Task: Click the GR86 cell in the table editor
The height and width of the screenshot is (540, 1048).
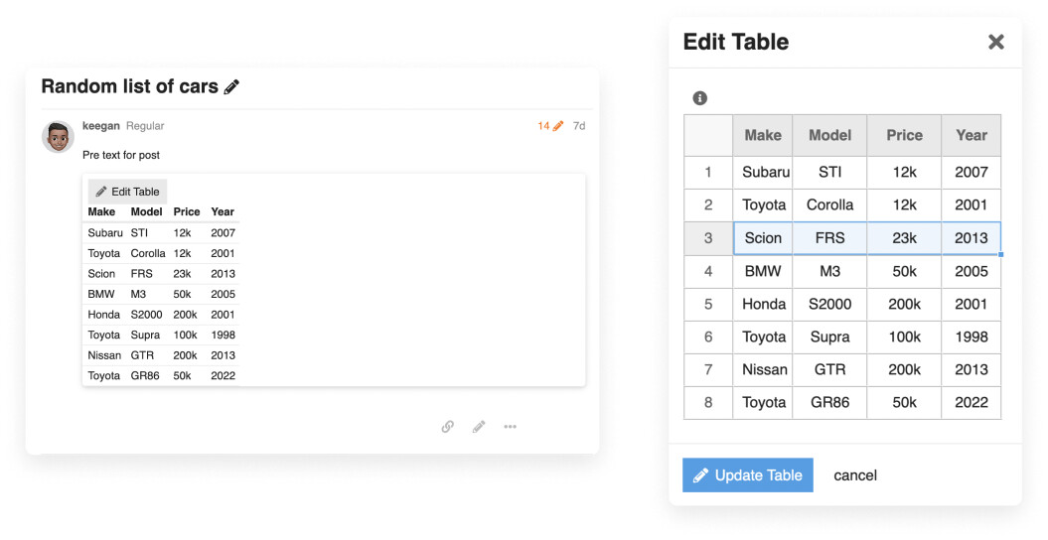Action: click(x=829, y=403)
